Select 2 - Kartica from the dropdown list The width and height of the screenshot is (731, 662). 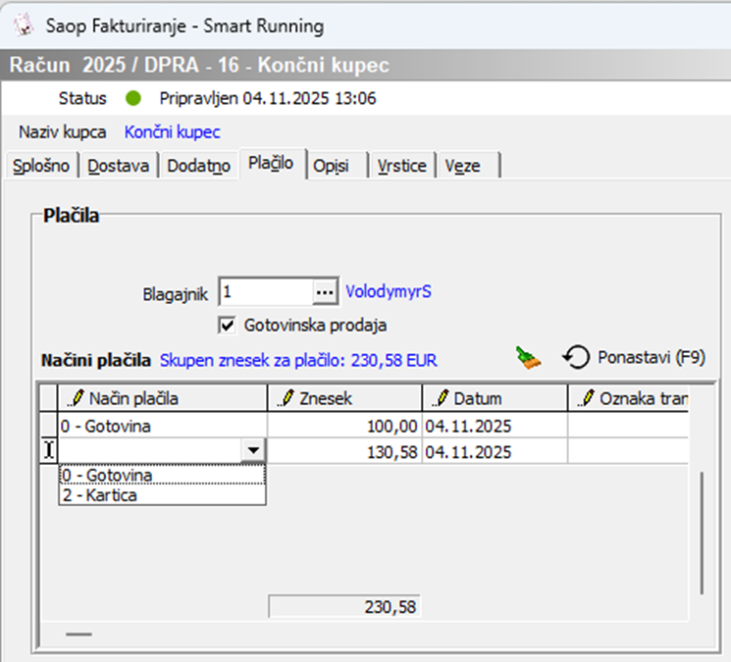[x=162, y=495]
